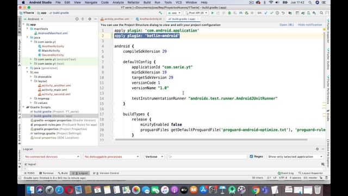The image size is (348, 196).
Task: Start debugging with the green bug icon
Action: [229, 13]
